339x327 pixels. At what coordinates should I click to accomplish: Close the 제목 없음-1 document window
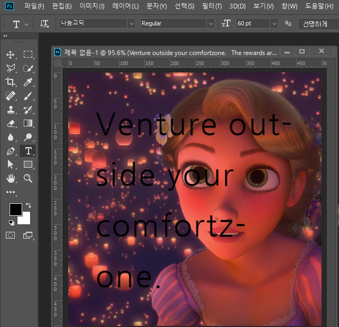pyautogui.click(x=322, y=51)
